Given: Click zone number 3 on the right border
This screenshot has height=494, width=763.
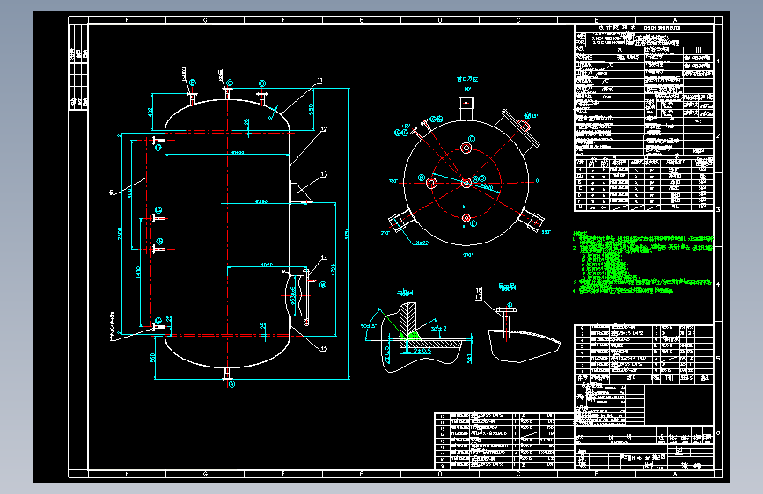Looking at the screenshot, I should (718, 209).
